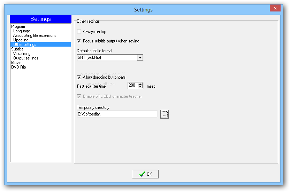Confirm settings with the OK button

[x=145, y=174]
